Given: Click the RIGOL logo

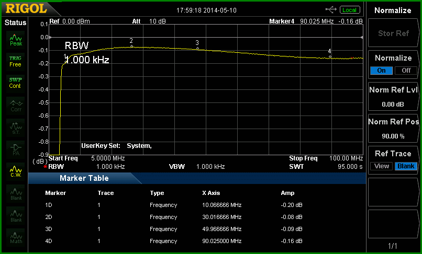Looking at the screenshot, I should [x=26, y=9].
